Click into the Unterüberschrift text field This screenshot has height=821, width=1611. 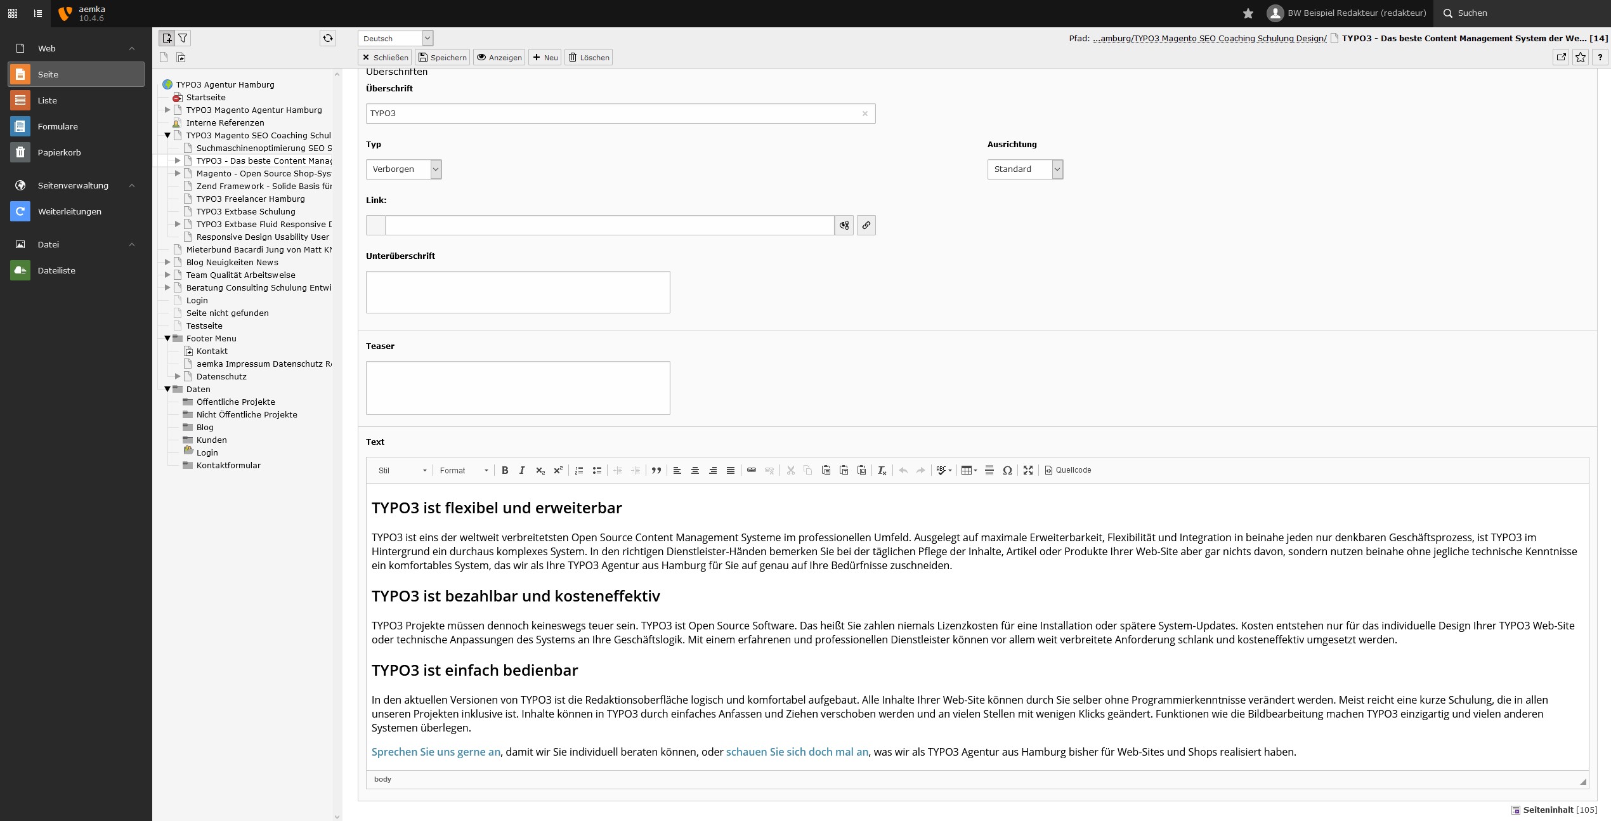(518, 292)
